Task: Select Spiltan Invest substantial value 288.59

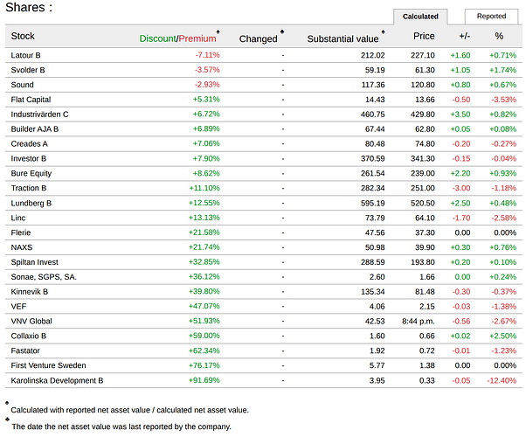Action: click(373, 262)
